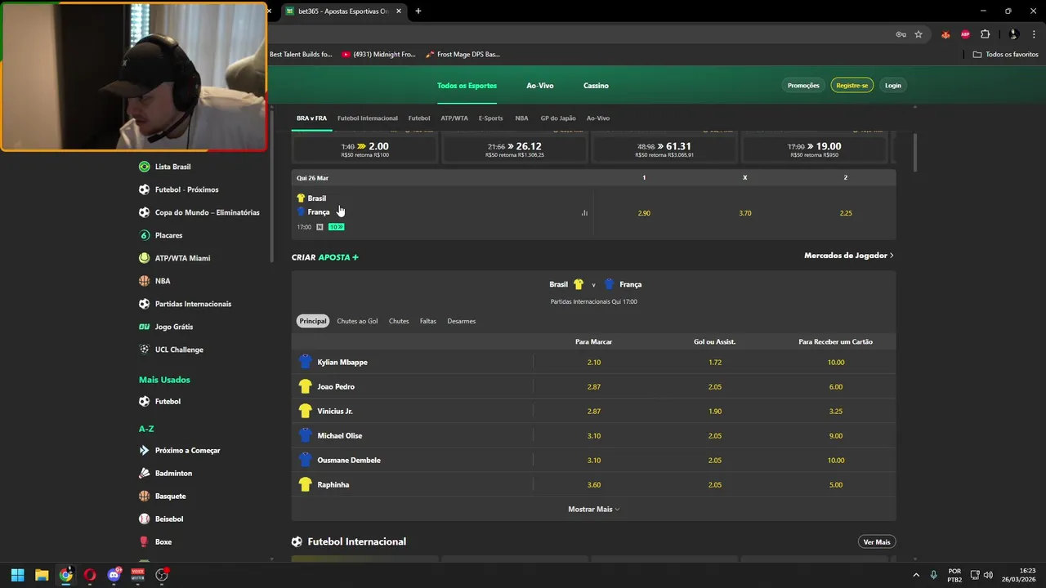Viewport: 1046px width, 588px height.
Task: Click the Registre-se button
Action: tap(852, 86)
